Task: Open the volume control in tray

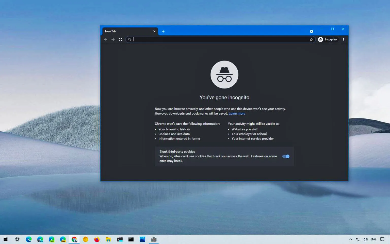Action: [x=366, y=239]
